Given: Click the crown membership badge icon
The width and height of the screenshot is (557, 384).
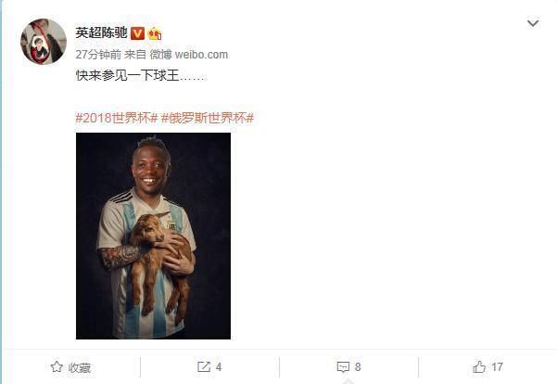Looking at the screenshot, I should 155,33.
